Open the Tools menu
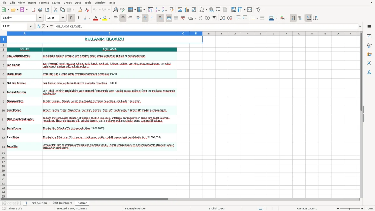The image size is (375, 211). point(88,3)
